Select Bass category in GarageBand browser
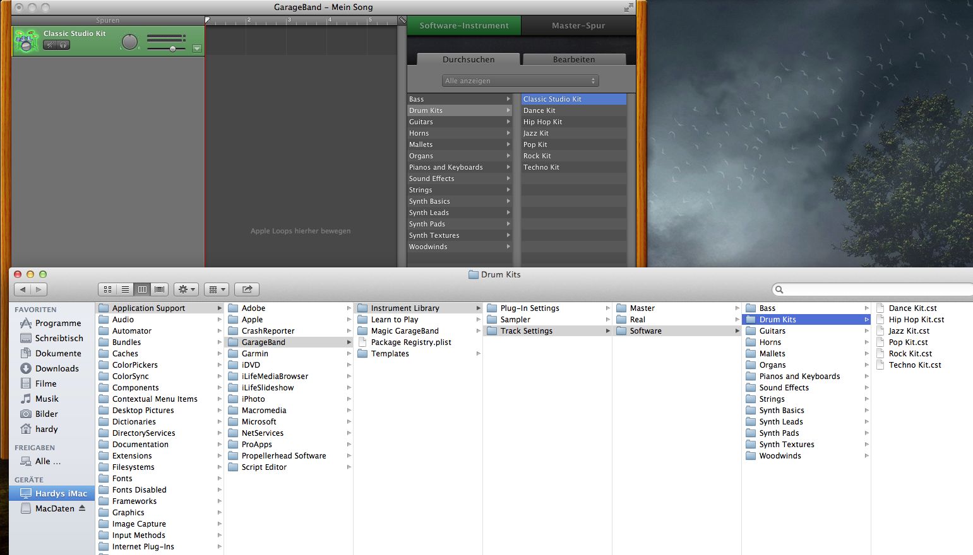The image size is (973, 555). click(460, 99)
